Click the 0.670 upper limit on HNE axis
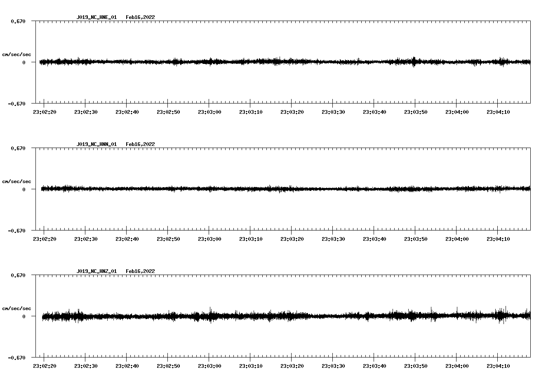This screenshot has width=560, height=381. pyautogui.click(x=18, y=21)
